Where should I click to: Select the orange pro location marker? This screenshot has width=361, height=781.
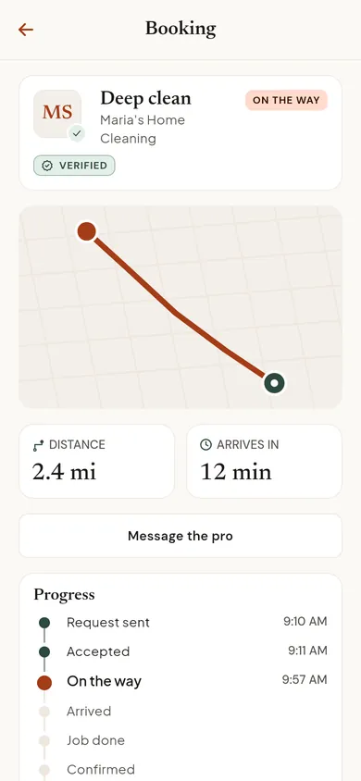[x=87, y=231]
